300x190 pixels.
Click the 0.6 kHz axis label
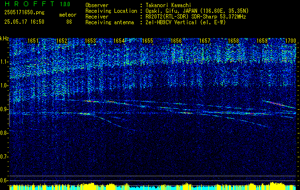[4, 180]
